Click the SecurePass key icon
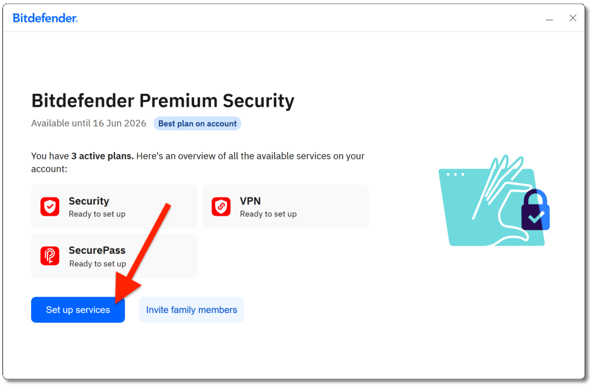This screenshot has width=594, height=388. click(x=50, y=256)
